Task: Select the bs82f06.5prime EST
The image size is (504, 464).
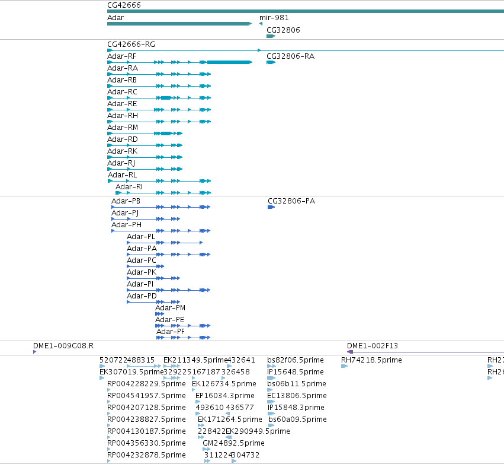Action: [296, 360]
